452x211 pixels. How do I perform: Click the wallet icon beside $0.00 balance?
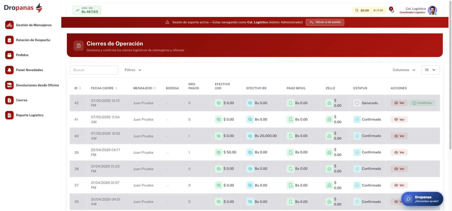tap(357, 10)
